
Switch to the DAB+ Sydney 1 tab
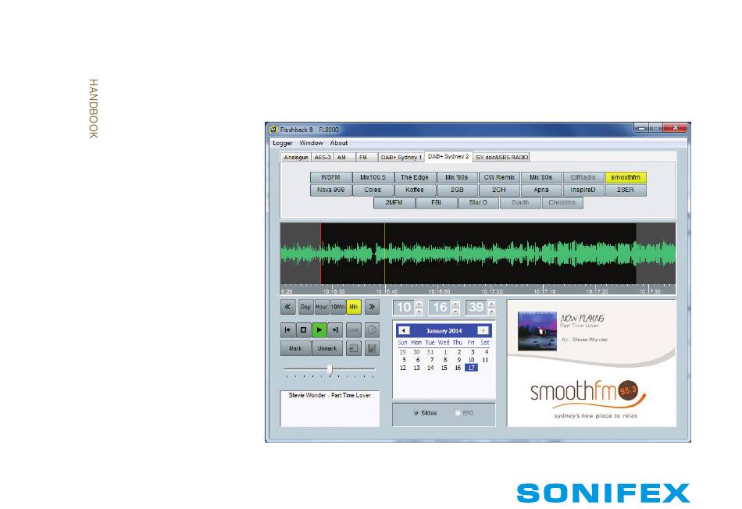click(x=401, y=157)
